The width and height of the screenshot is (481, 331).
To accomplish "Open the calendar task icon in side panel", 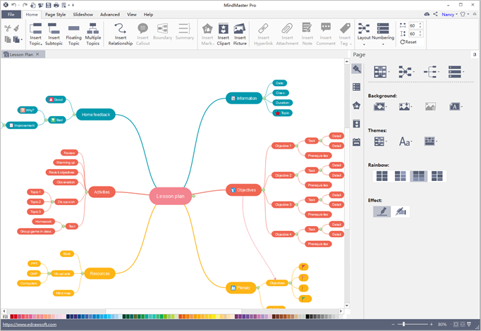I will (357, 142).
